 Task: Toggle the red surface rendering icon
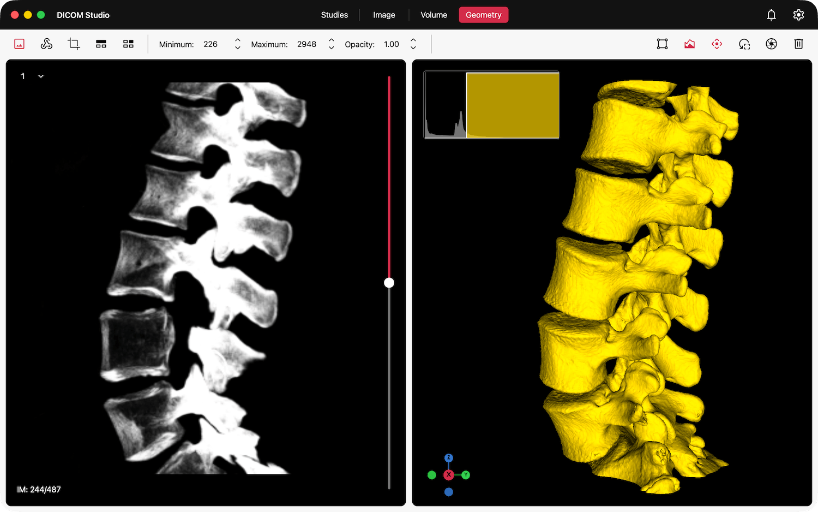tap(690, 44)
